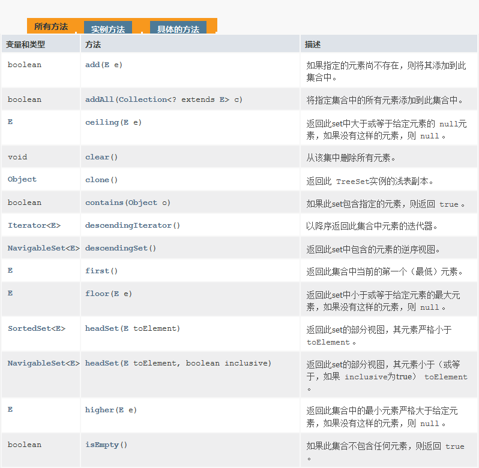This screenshot has height=468, width=479.
Task: Click NavigableSet<E> type in descendingSet row
Action: tap(43, 248)
